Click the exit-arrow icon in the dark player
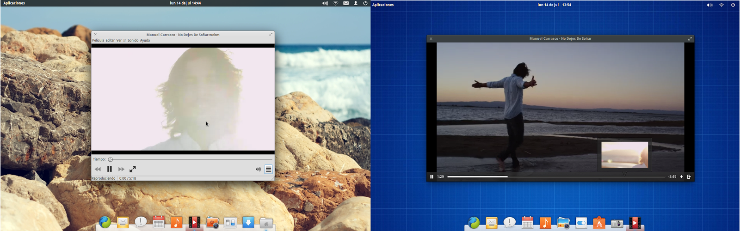 click(x=689, y=176)
